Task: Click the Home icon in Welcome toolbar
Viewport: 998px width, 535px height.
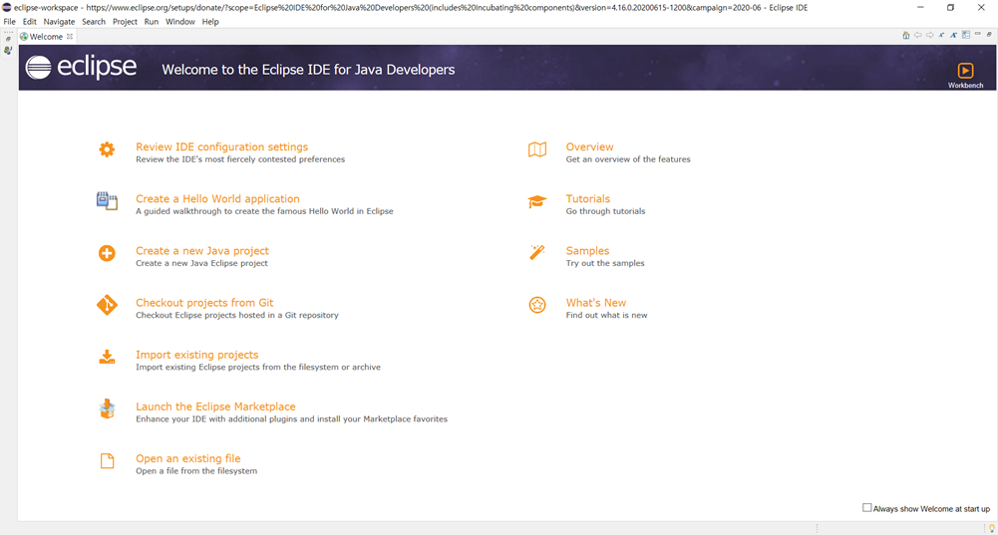Action: [x=905, y=35]
